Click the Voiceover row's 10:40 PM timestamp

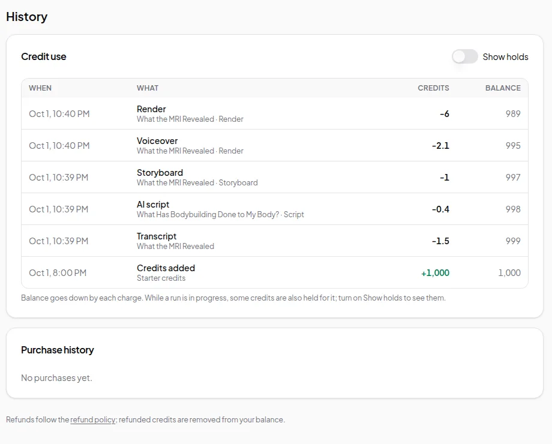pos(59,145)
